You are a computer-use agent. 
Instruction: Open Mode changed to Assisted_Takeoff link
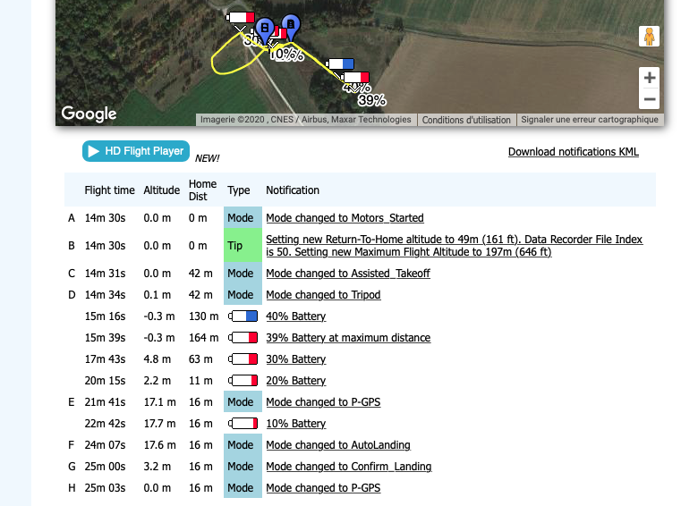click(x=348, y=274)
